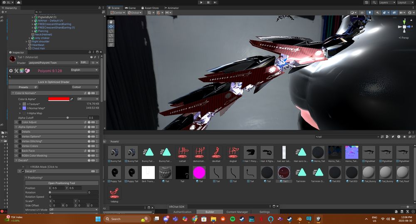Select the Scale tool
The image size is (416, 224).
(x=111, y=35)
